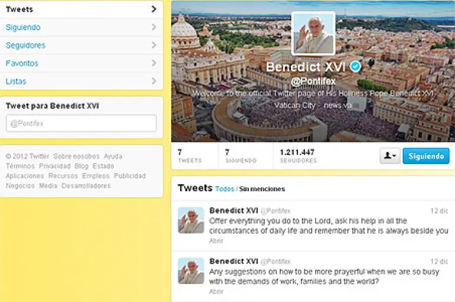Select the Listas menu item
The image size is (455, 302).
click(x=81, y=81)
